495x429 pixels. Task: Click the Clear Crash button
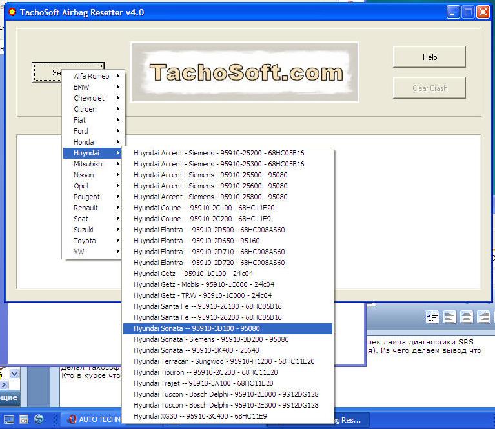point(429,88)
